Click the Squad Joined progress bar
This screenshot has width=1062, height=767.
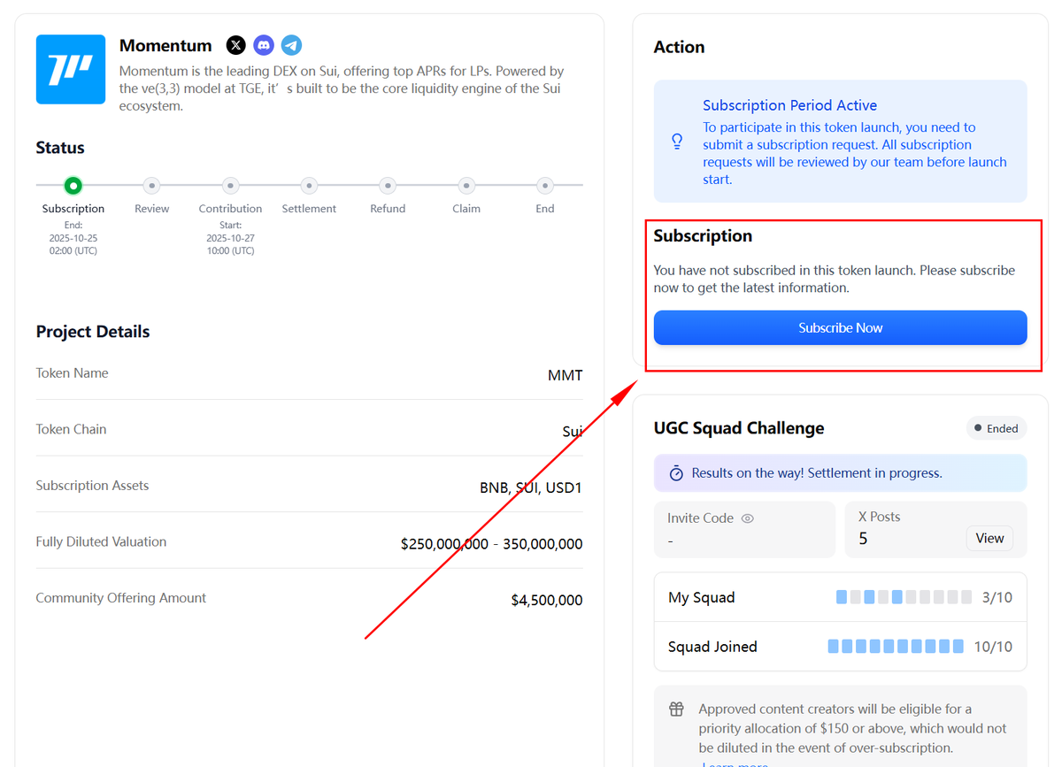click(x=896, y=647)
